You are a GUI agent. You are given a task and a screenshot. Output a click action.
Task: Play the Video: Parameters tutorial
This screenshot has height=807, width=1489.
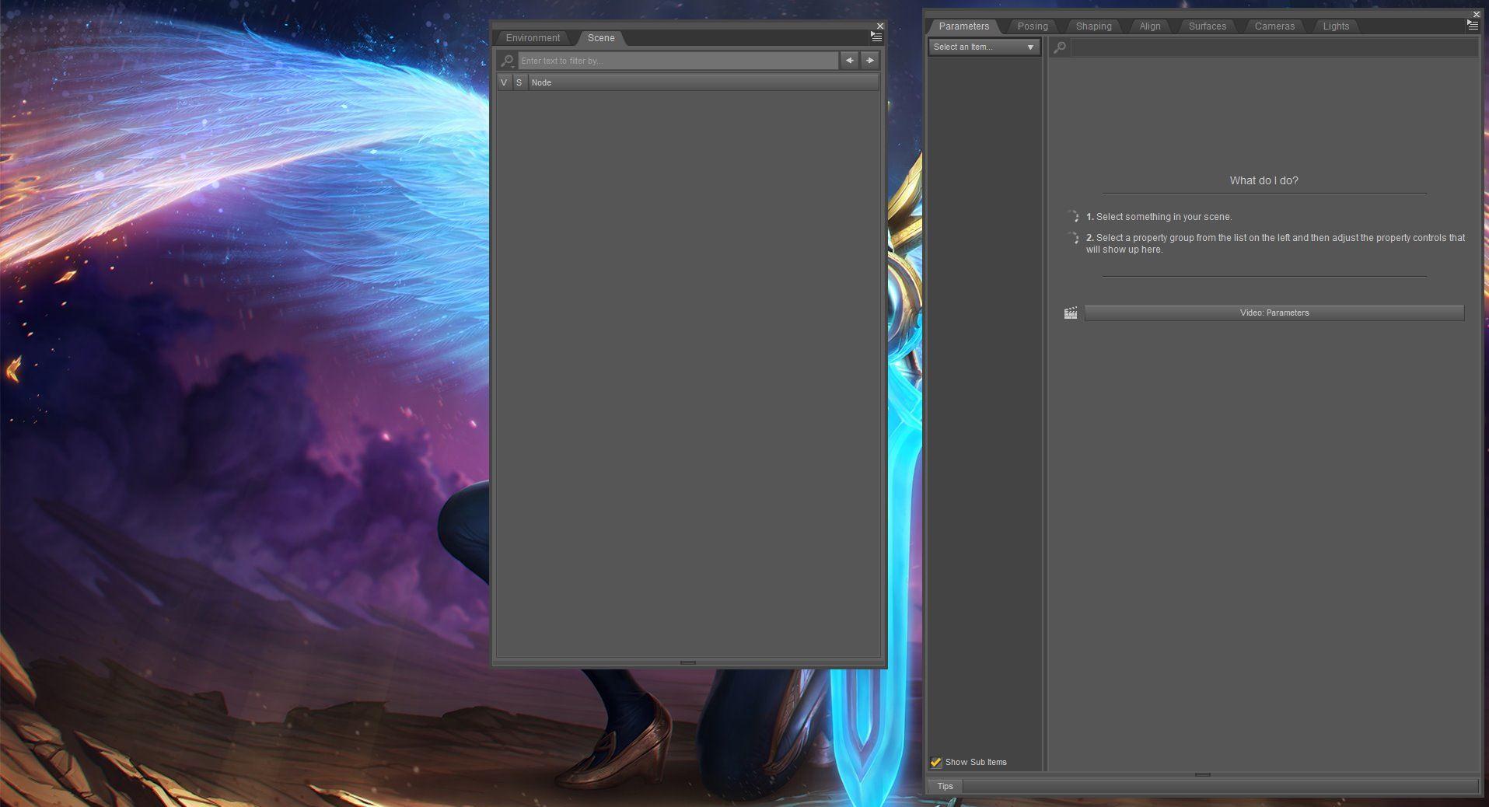click(1274, 313)
